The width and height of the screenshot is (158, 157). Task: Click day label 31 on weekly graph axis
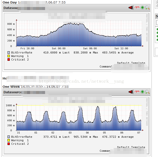click(x=19, y=133)
